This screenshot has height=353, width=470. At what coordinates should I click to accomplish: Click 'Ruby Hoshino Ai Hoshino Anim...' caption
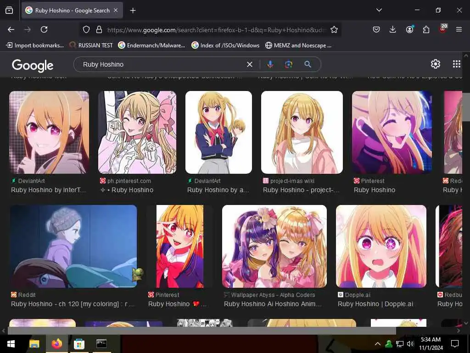pyautogui.click(x=273, y=304)
